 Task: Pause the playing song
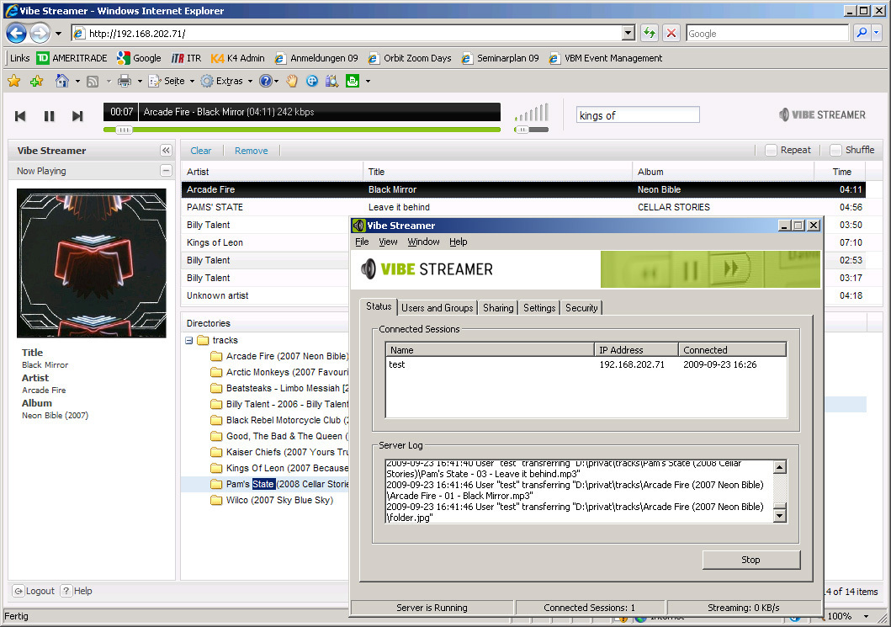pyautogui.click(x=50, y=116)
